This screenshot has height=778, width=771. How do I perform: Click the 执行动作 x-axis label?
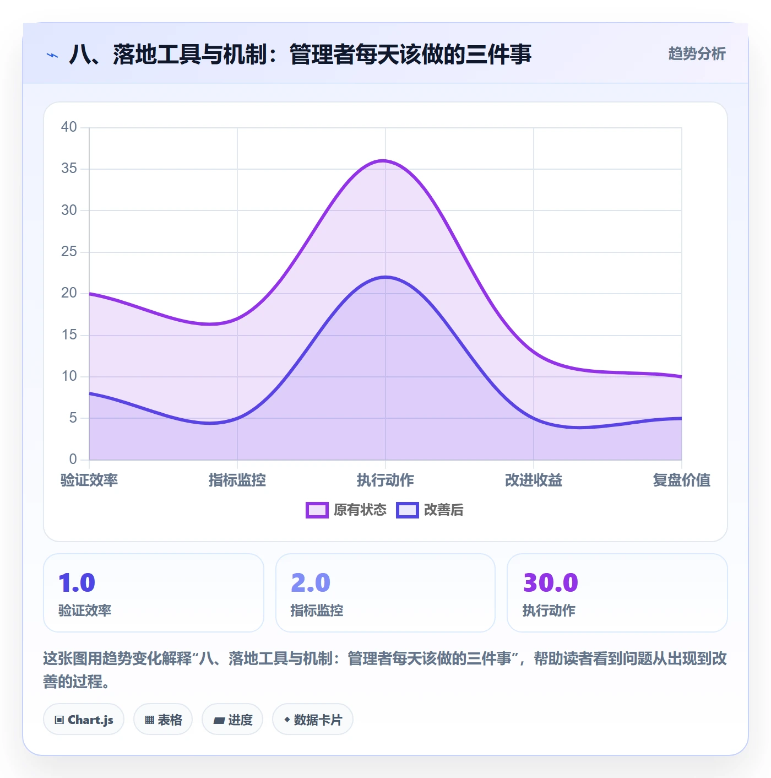coord(385,480)
